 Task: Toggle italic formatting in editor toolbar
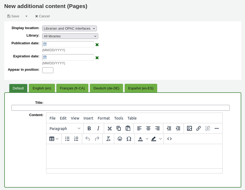(98, 128)
